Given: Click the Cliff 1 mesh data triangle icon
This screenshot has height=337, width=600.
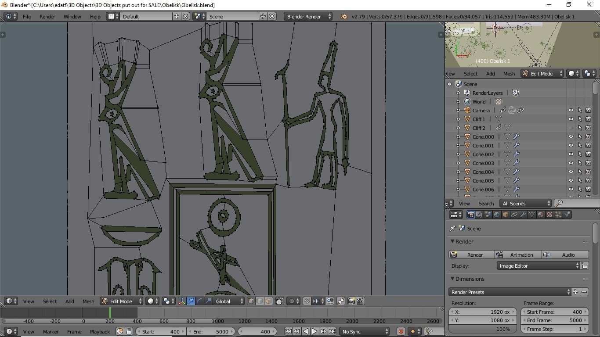Looking at the screenshot, I should tap(499, 119).
